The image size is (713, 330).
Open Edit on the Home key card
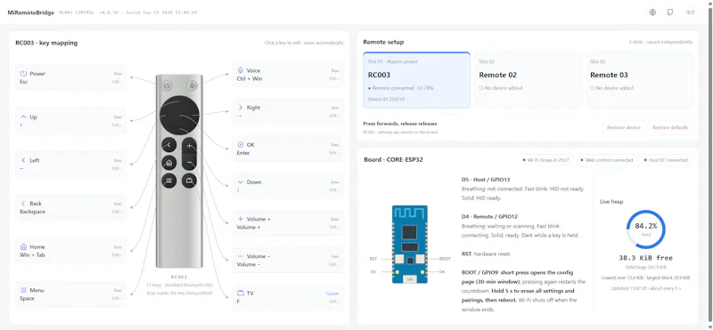pos(118,255)
